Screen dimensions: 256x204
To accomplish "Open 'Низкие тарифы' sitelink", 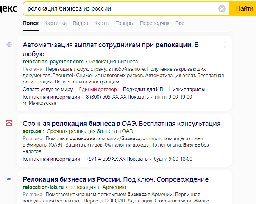I will (x=187, y=90).
